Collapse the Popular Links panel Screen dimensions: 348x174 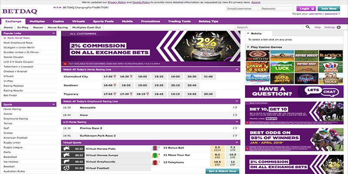[x=54, y=33]
